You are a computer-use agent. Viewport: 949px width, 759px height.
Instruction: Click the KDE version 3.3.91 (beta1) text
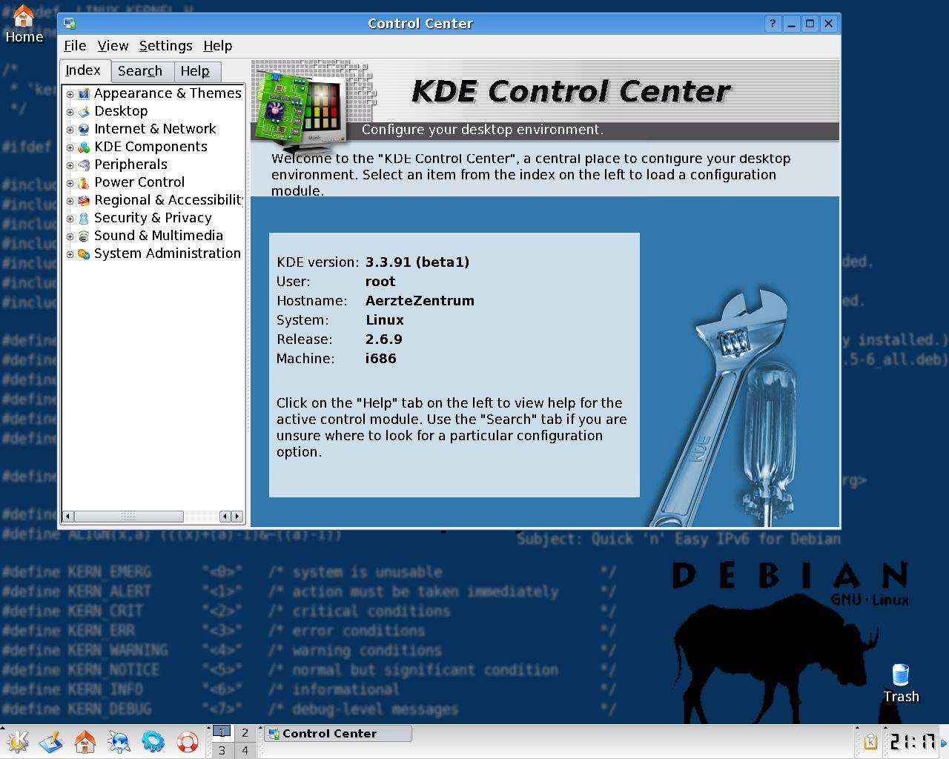pos(417,262)
